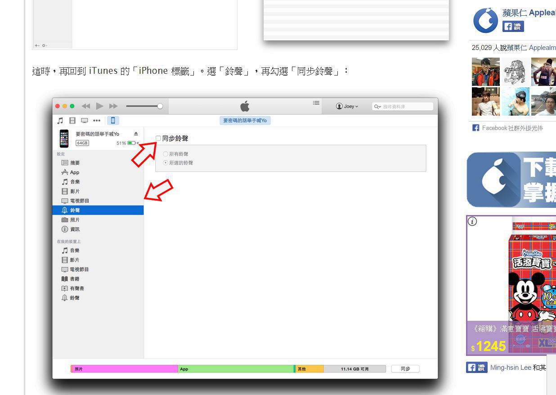Open 音樂 under 設定 in the sidebar
Screen dimensions: 556x395
point(98,182)
